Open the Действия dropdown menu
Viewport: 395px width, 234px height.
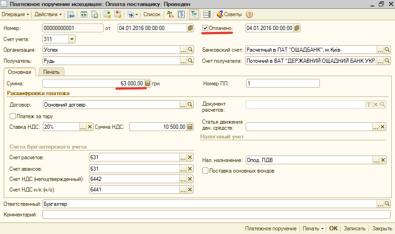click(x=48, y=14)
